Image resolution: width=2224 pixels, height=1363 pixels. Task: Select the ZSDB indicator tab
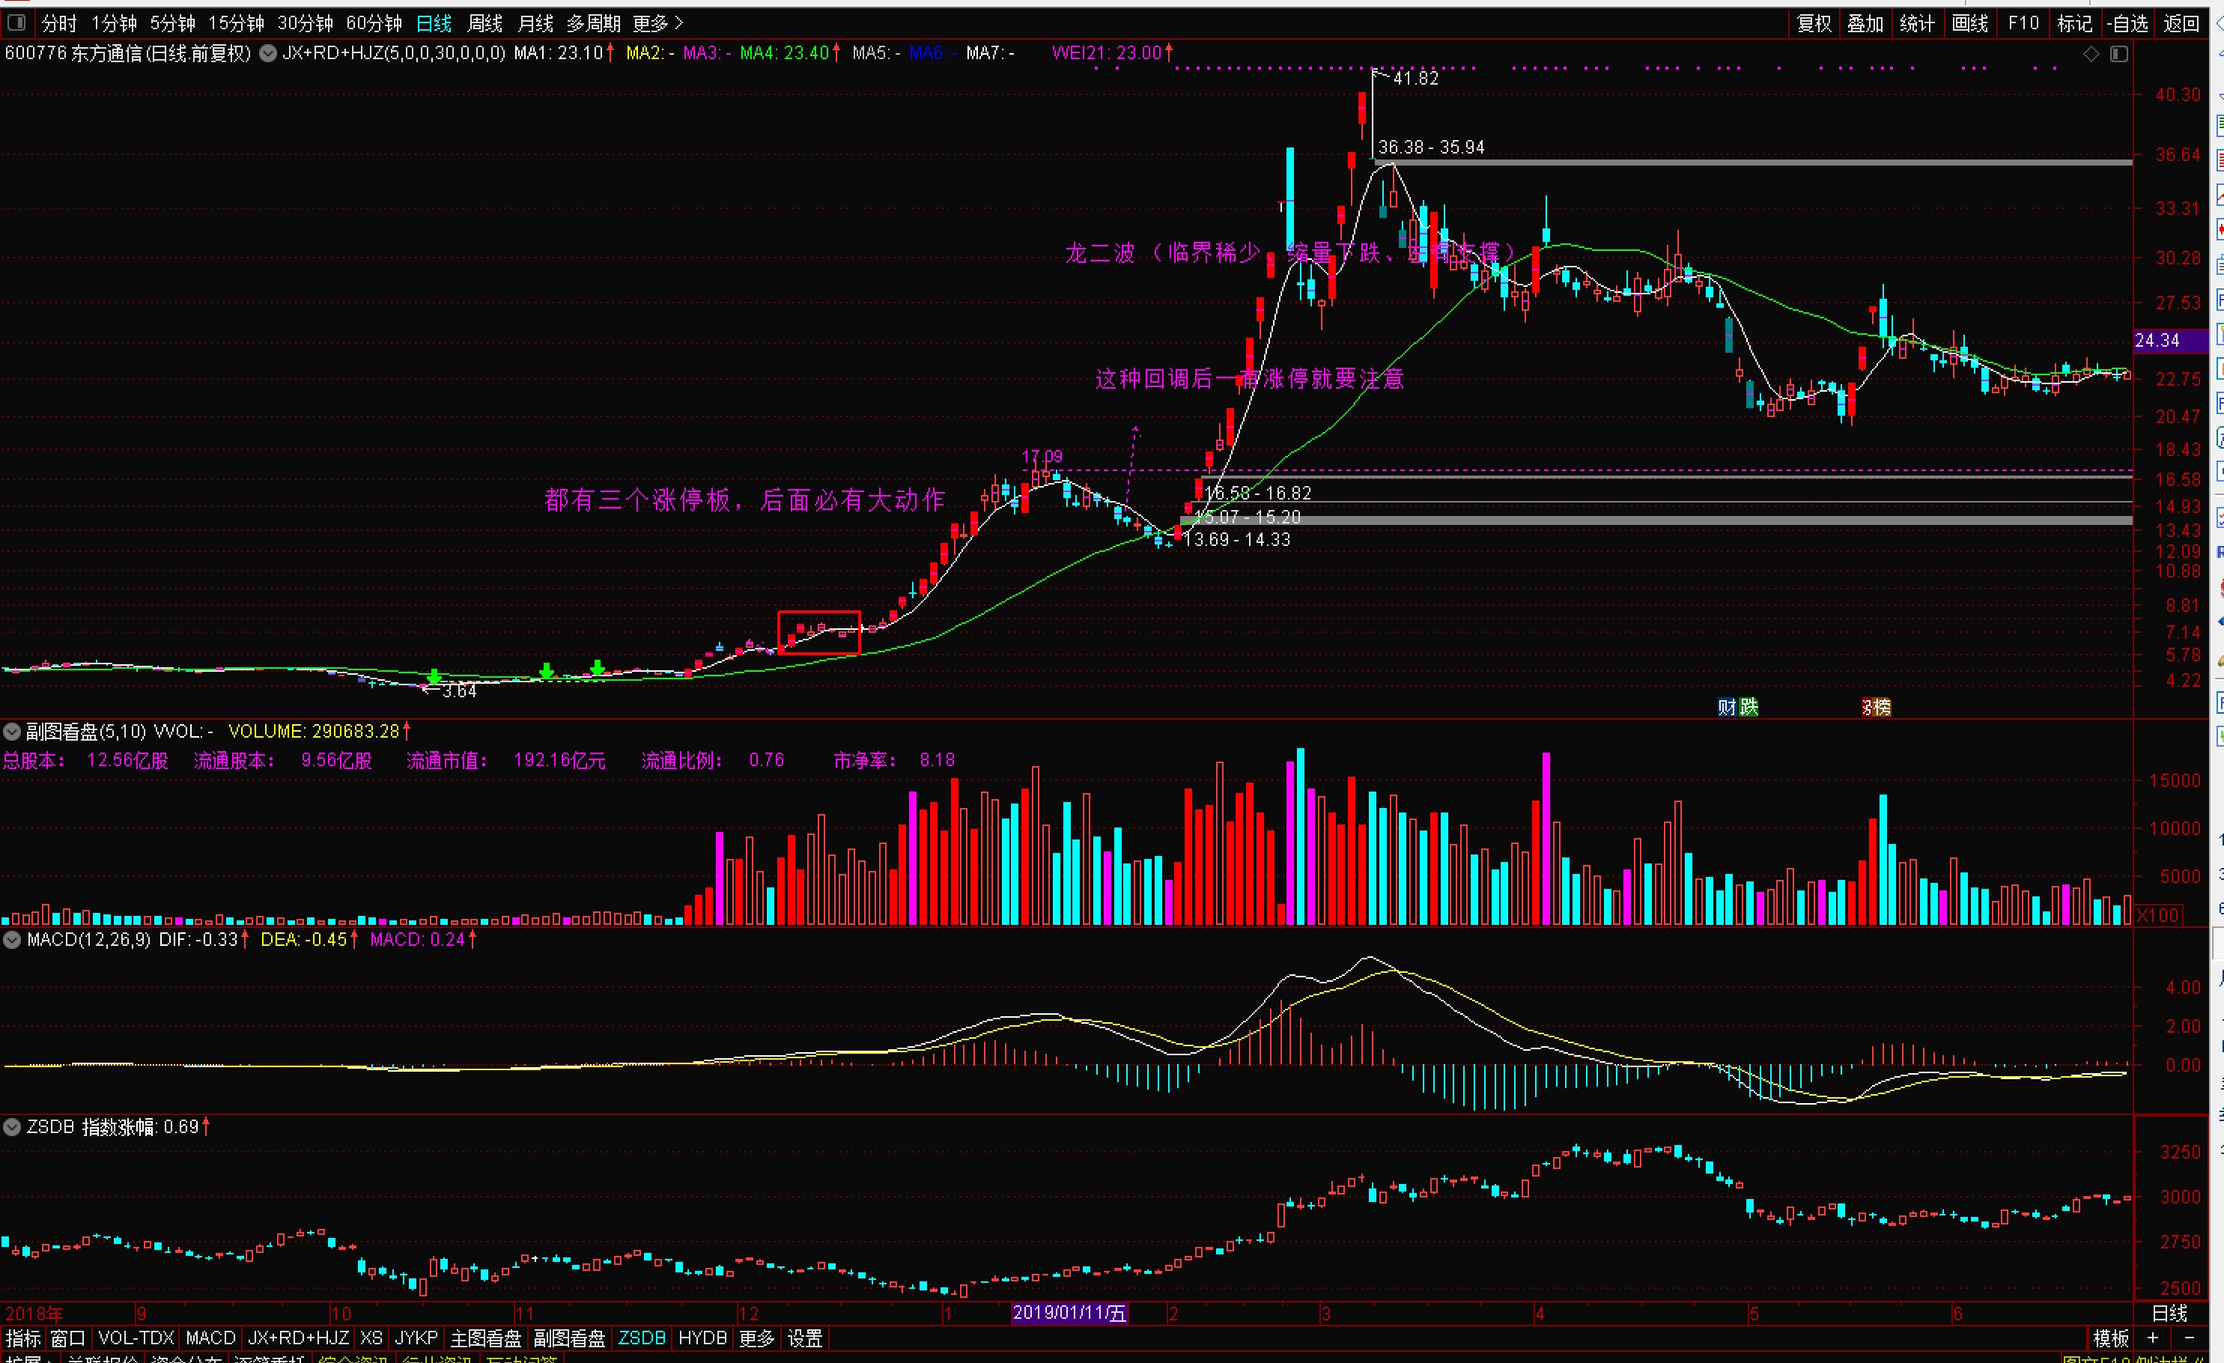click(642, 1338)
